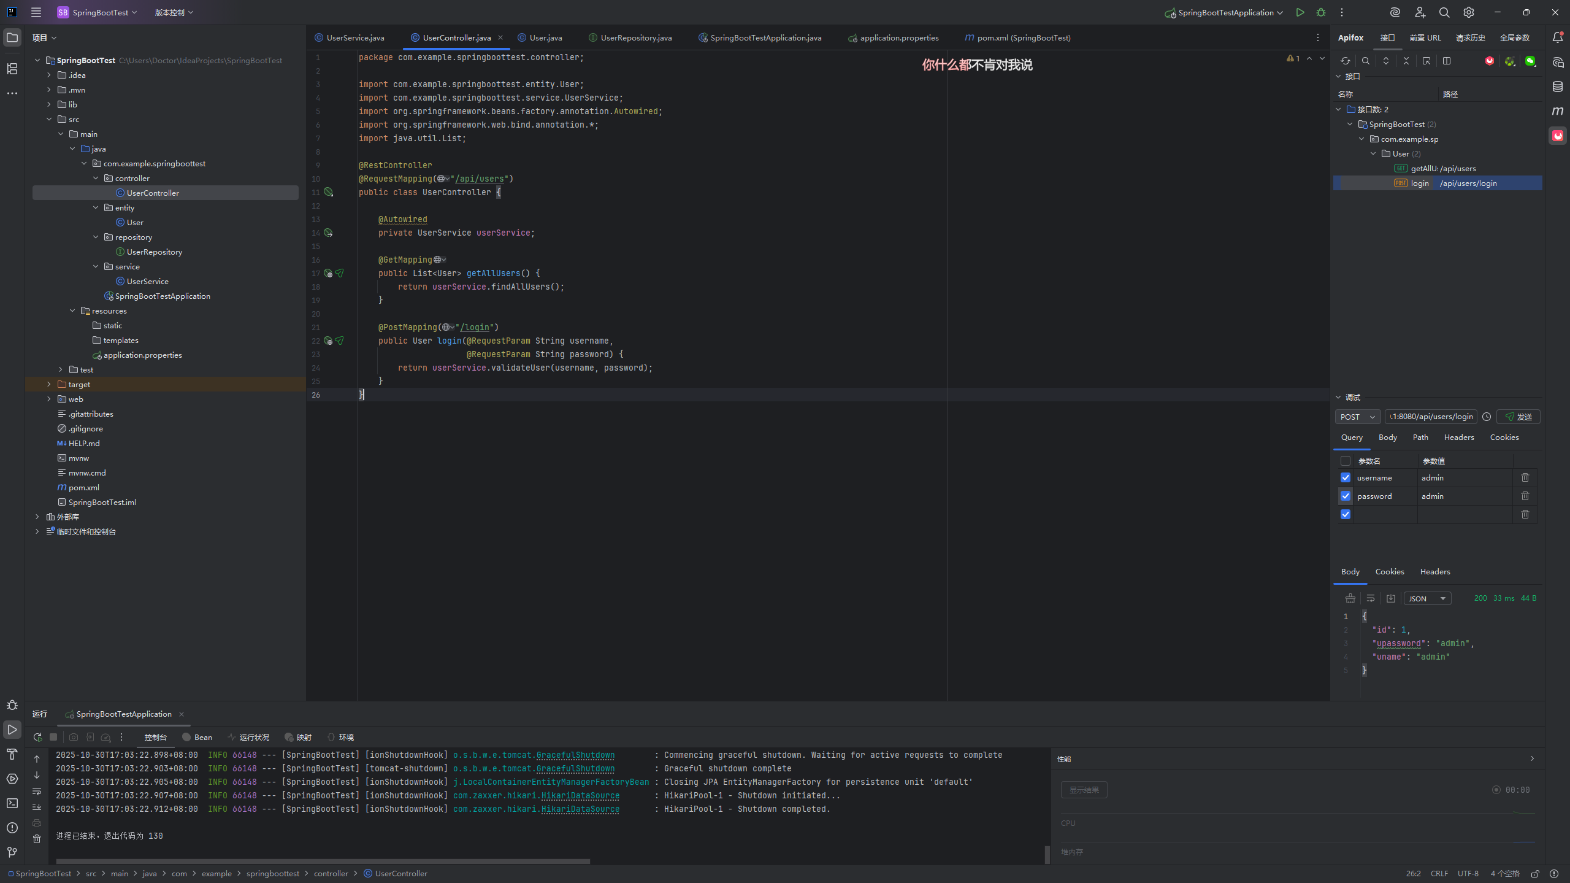Open the Database tool window icon

click(1557, 87)
